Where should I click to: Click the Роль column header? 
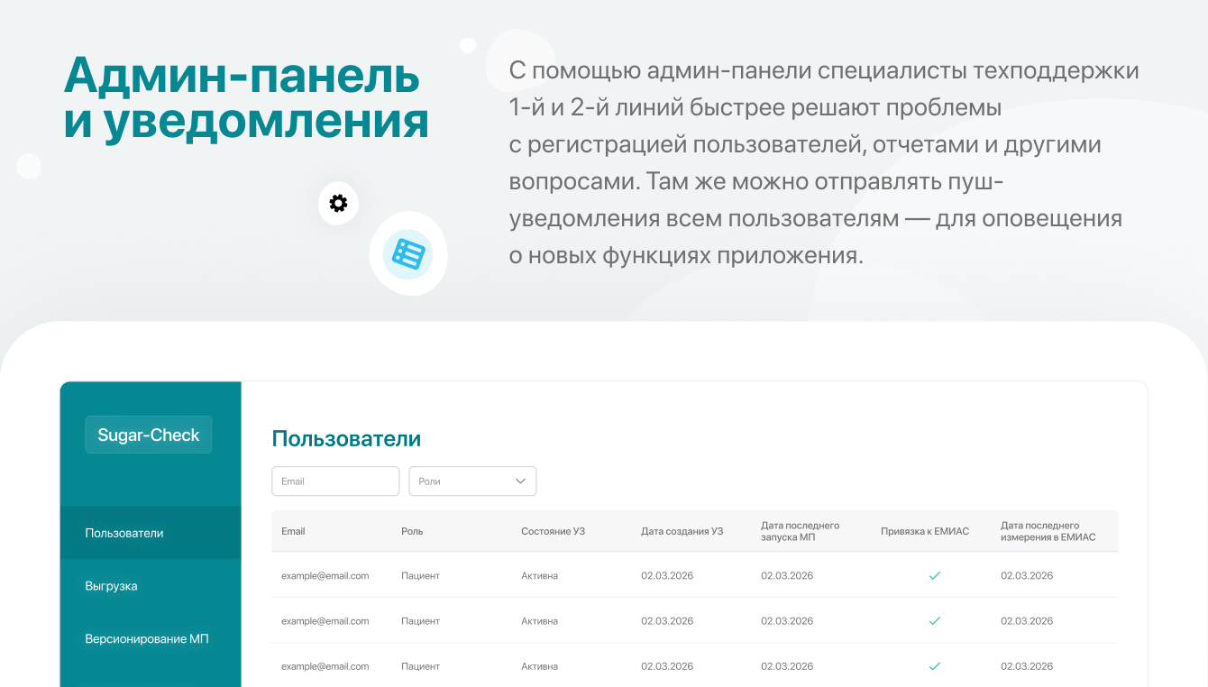pos(412,531)
